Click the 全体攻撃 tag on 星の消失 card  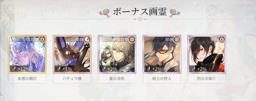tap(120, 40)
